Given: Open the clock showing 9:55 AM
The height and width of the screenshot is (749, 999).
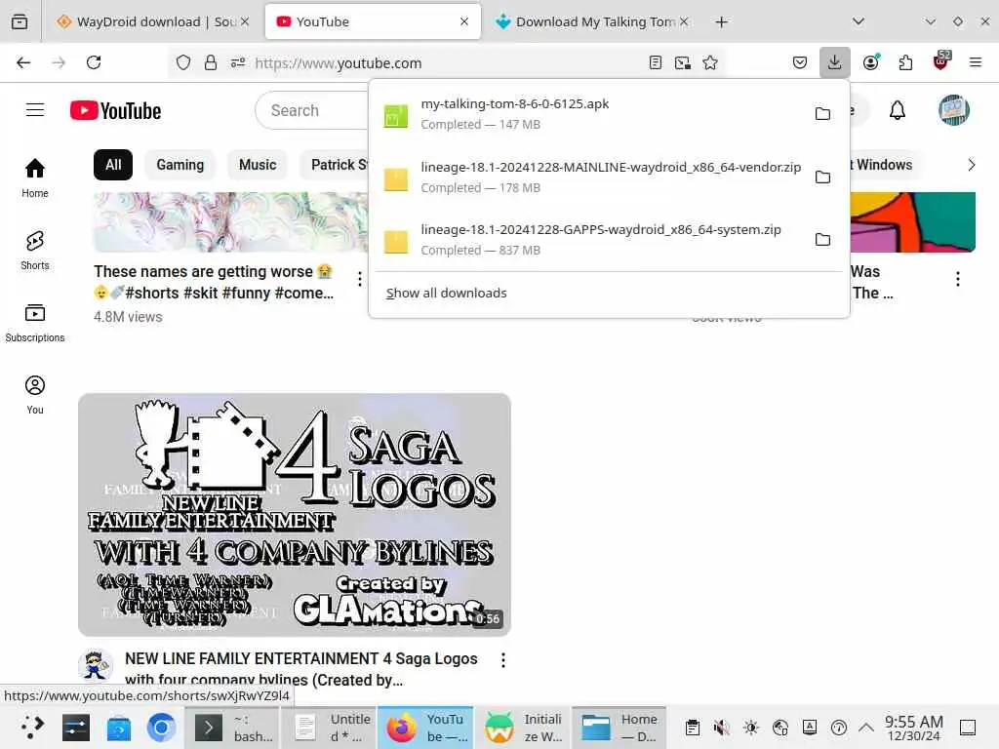Looking at the screenshot, I should tap(913, 728).
